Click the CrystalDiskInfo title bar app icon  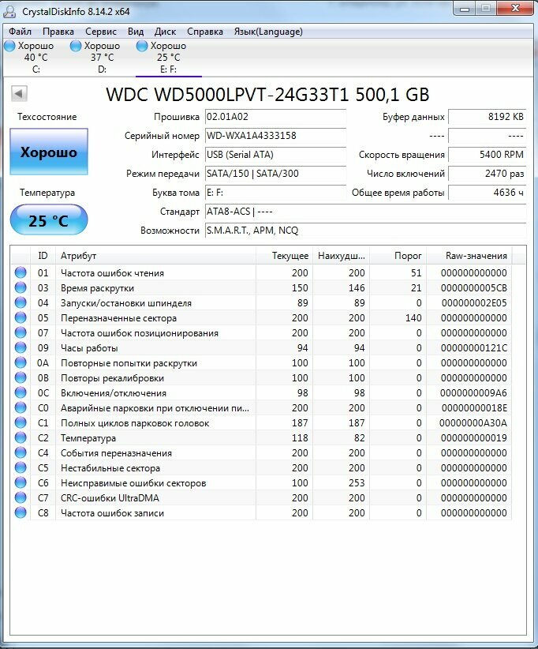click(10, 11)
